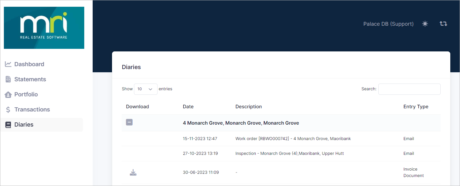Viewport: 460px width, 186px height.
Task: Click the 15-11-2023 12:47 date cell
Action: [x=200, y=139]
